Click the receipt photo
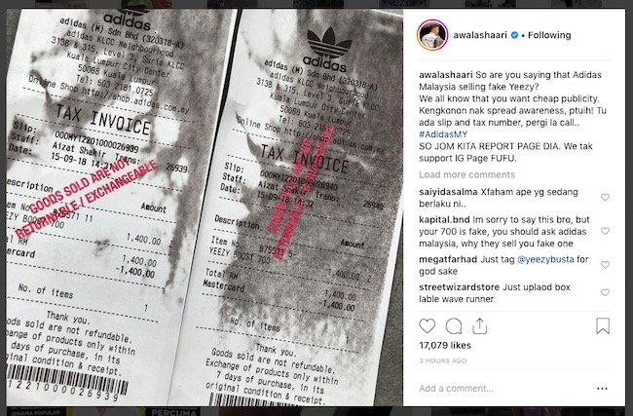This screenshot has width=633, height=416. 205,208
